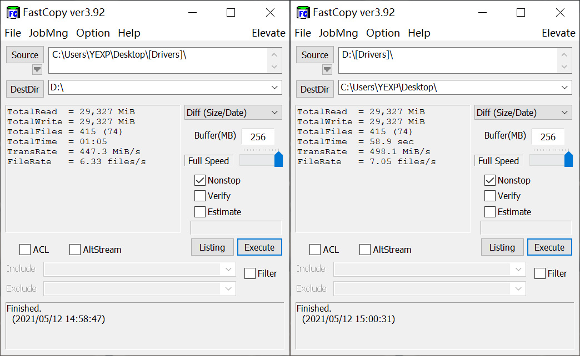
Task: Click FileRate 6.33 files/s line
Action: 77,161
